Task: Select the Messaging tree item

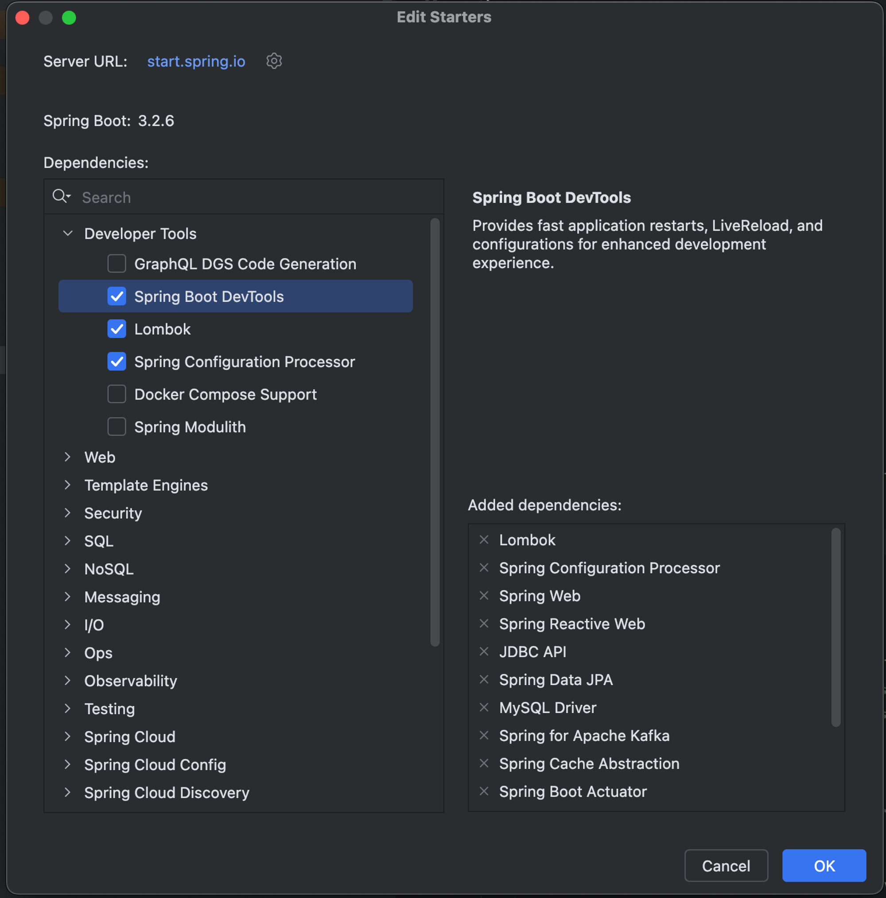Action: 122,597
